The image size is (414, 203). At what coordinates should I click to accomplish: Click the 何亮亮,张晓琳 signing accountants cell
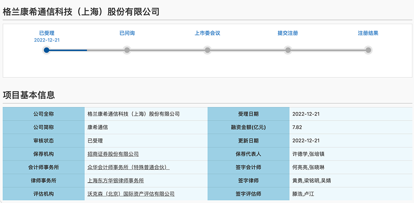(308, 167)
